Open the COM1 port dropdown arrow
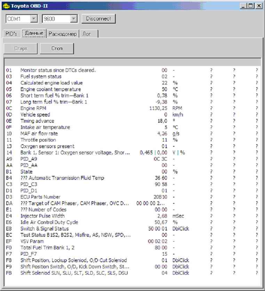 34,18
